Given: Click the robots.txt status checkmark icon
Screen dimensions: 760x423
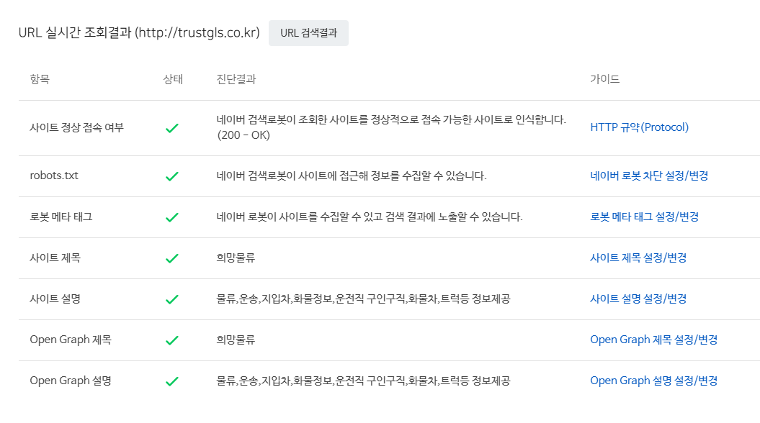Looking at the screenshot, I should click(172, 176).
